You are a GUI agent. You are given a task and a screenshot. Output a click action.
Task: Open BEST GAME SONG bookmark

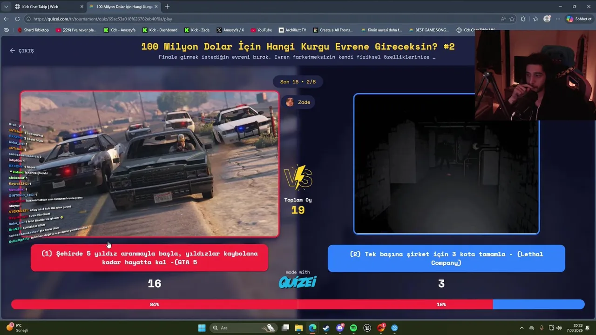[429, 30]
